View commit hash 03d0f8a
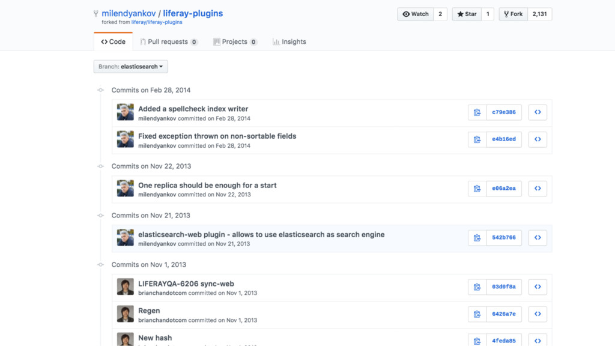The height and width of the screenshot is (346, 615). pyautogui.click(x=504, y=287)
